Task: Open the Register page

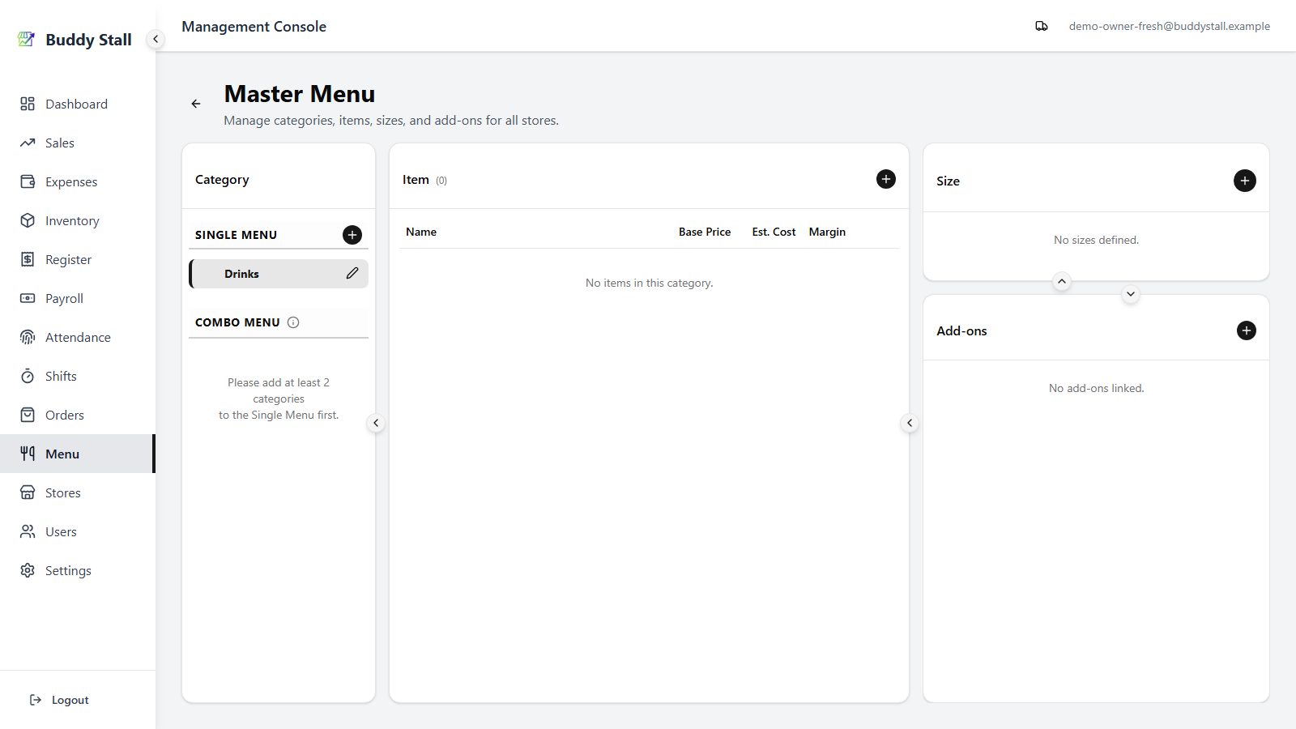Action: 77,259
